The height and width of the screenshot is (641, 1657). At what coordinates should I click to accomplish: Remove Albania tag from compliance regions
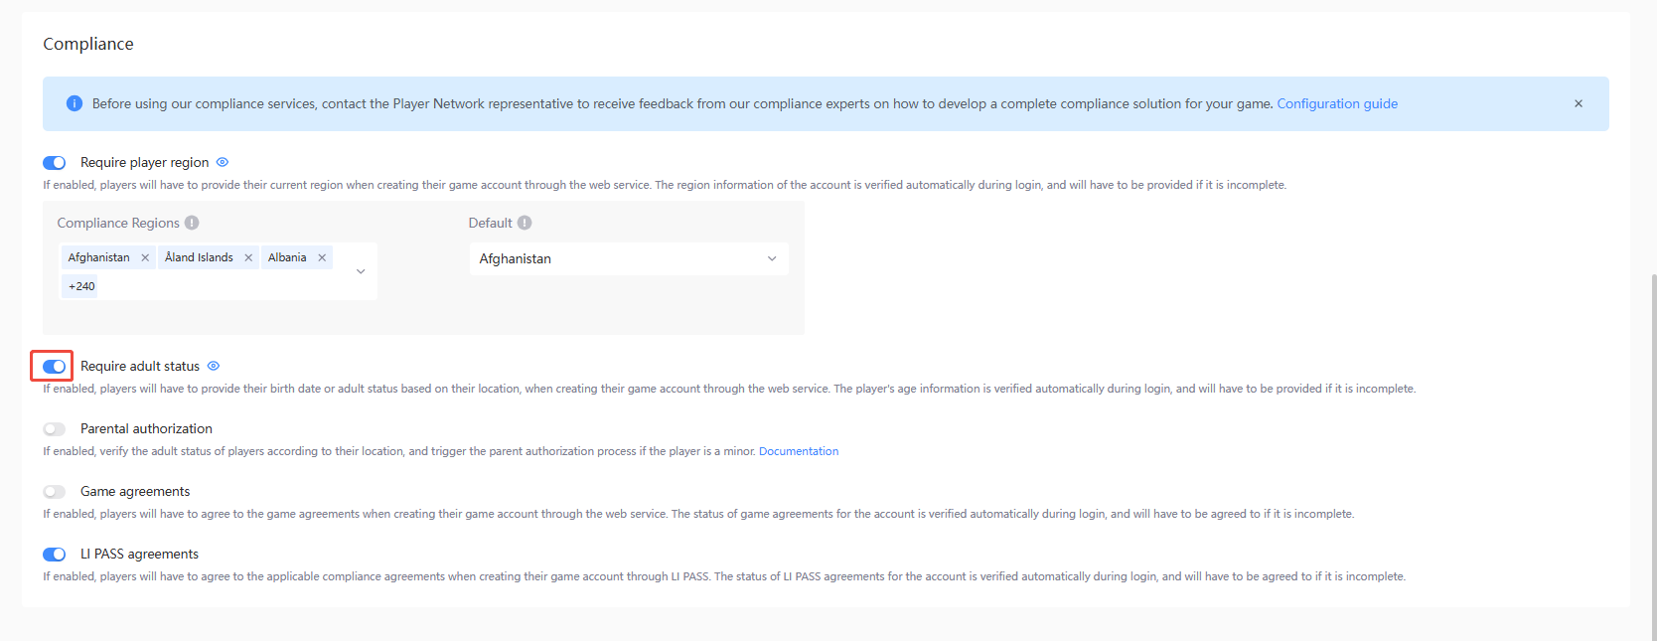(322, 257)
